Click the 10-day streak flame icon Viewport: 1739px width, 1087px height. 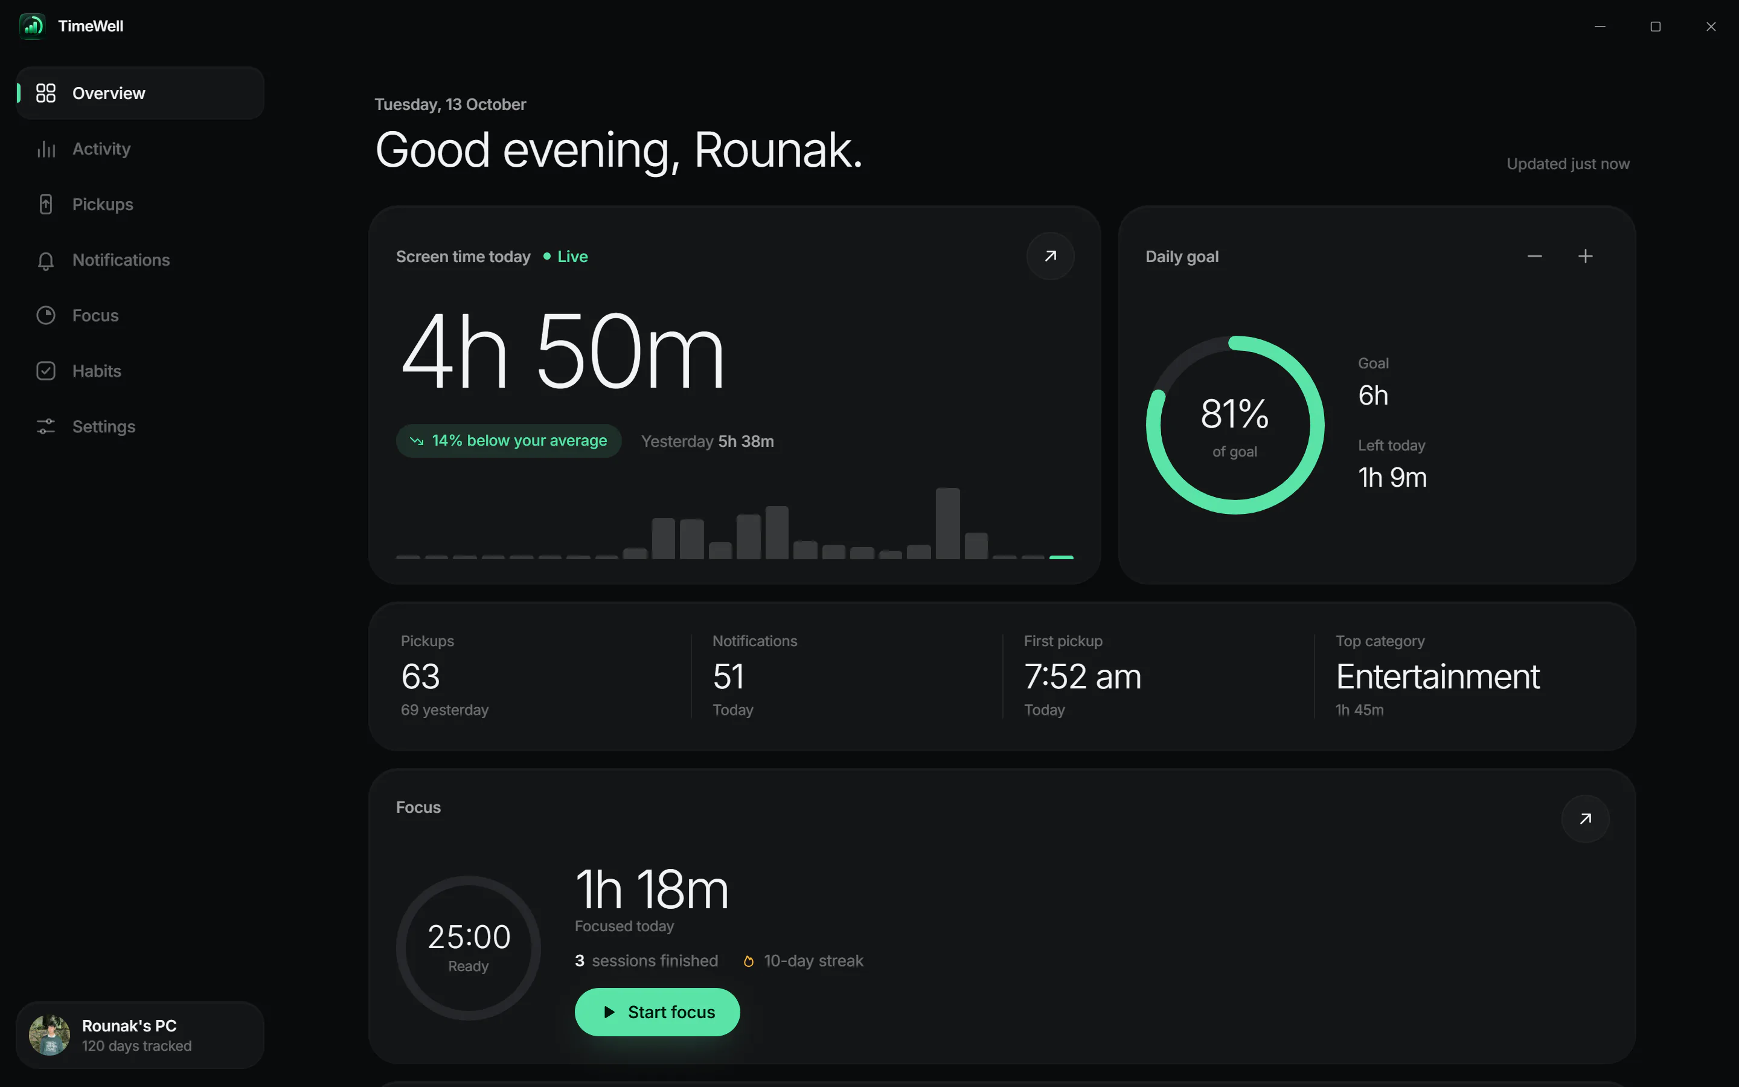coord(748,961)
